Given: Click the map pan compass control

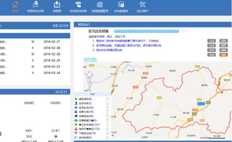Looking at the screenshot, I should point(89,75).
